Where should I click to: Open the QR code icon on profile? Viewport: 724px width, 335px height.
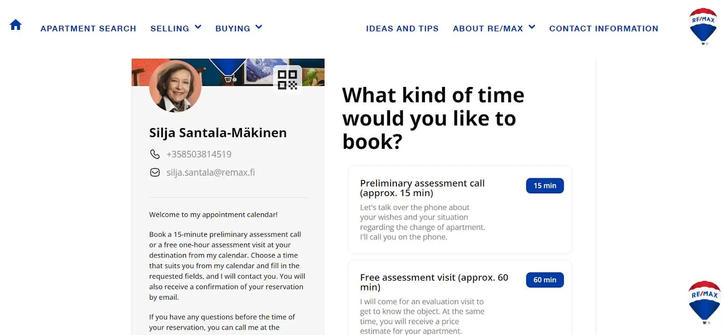[x=287, y=80]
